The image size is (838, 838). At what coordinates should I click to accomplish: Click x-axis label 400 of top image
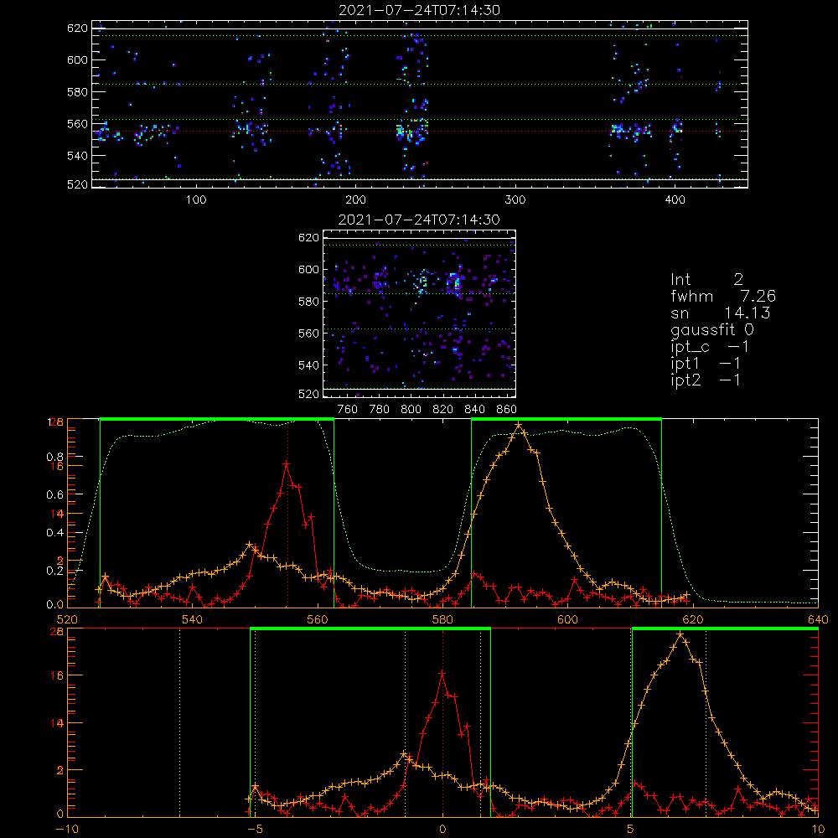pyautogui.click(x=675, y=200)
